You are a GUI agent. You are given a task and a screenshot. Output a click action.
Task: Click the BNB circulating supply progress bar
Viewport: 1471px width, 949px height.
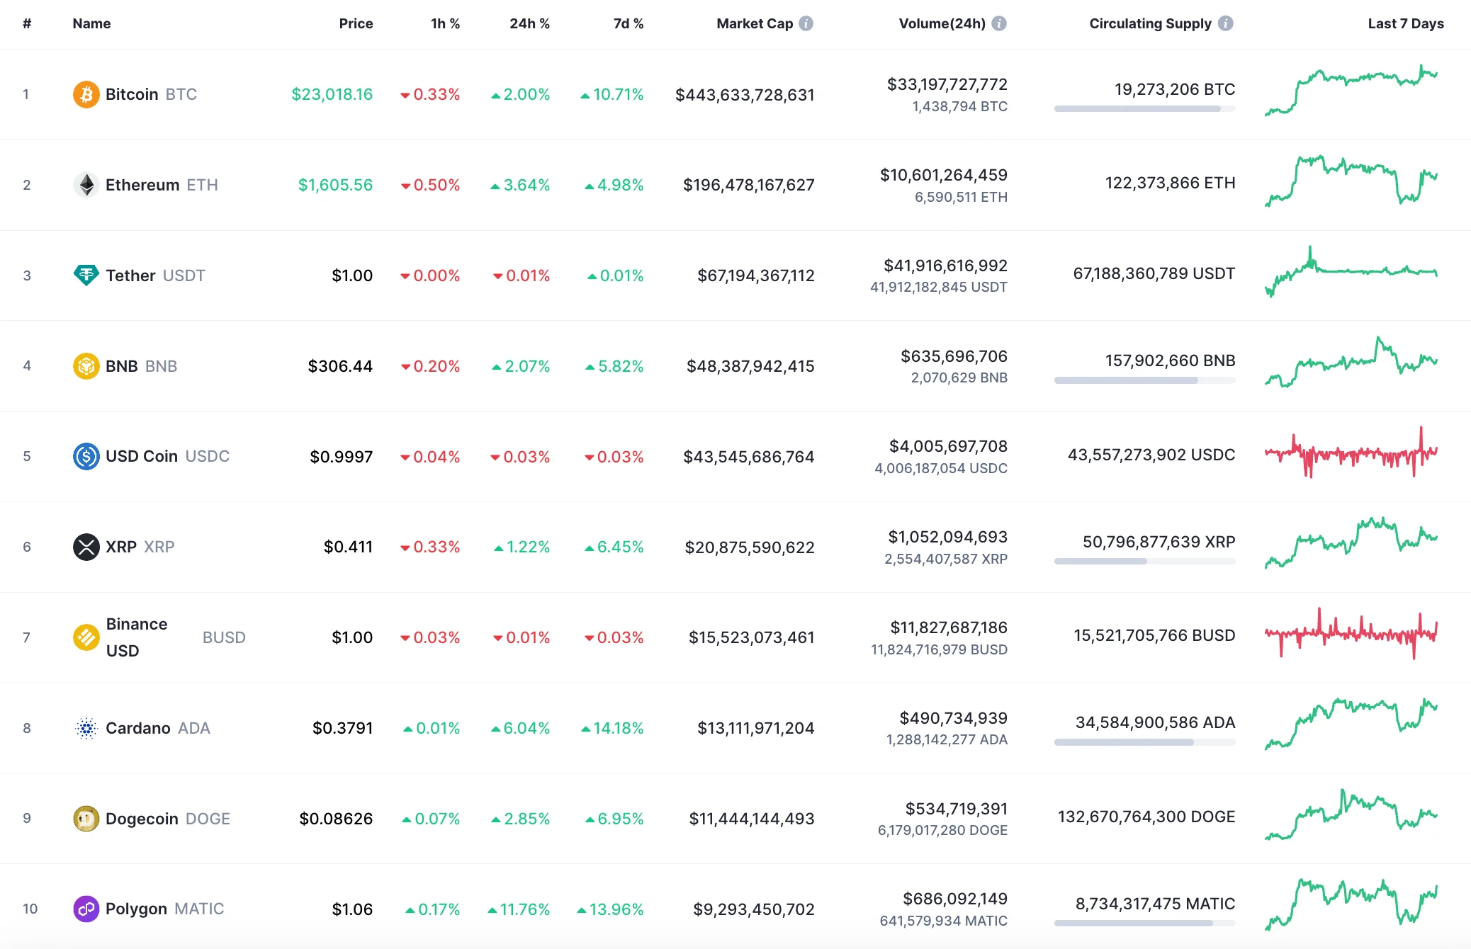click(x=1144, y=380)
